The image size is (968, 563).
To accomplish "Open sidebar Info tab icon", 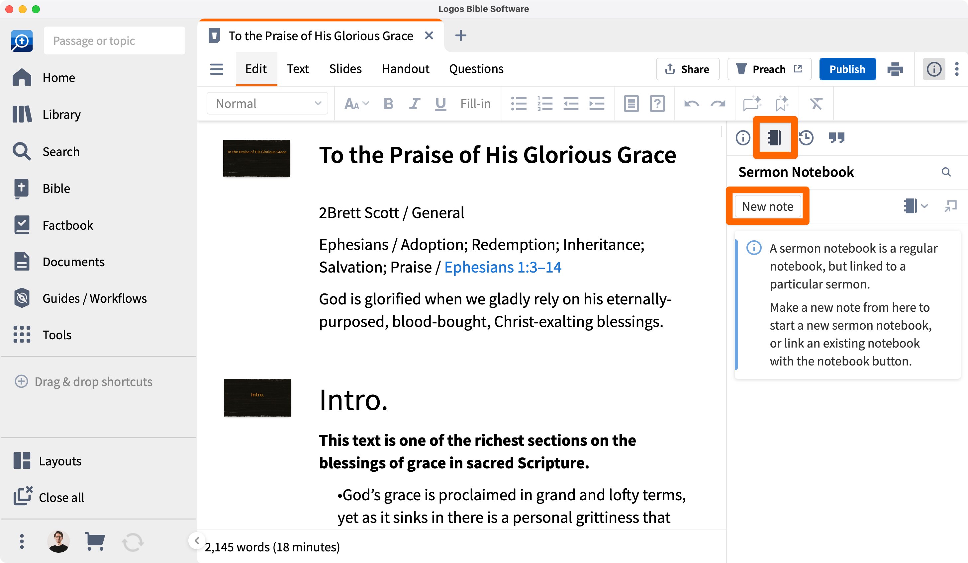I will click(x=742, y=138).
